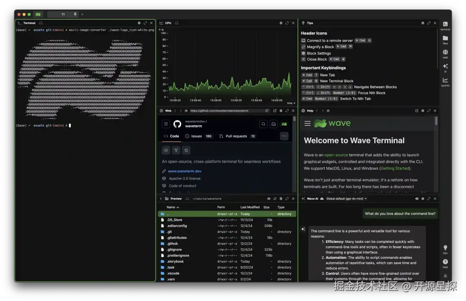Open the Help page hamburger menu

308,123
